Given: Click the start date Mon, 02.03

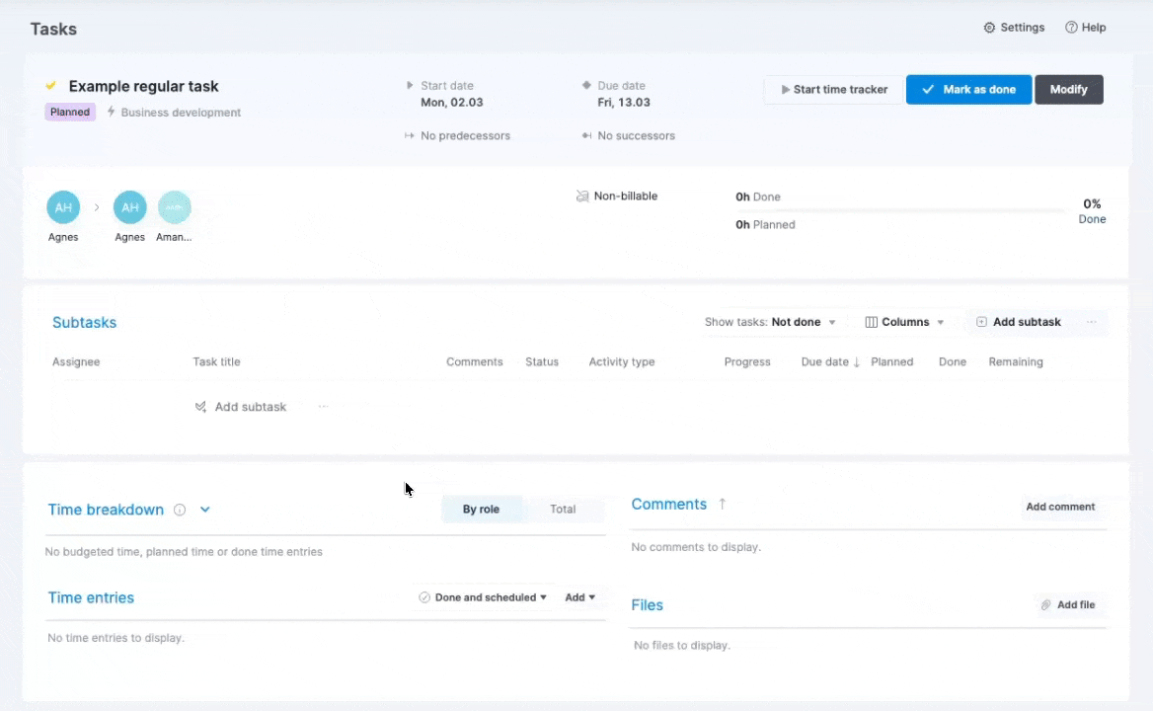Looking at the screenshot, I should [x=451, y=102].
